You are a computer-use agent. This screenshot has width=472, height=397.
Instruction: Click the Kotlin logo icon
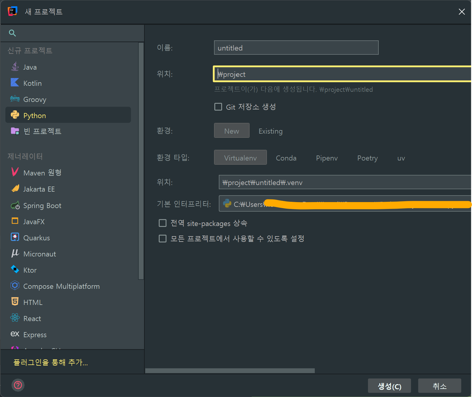click(x=15, y=83)
